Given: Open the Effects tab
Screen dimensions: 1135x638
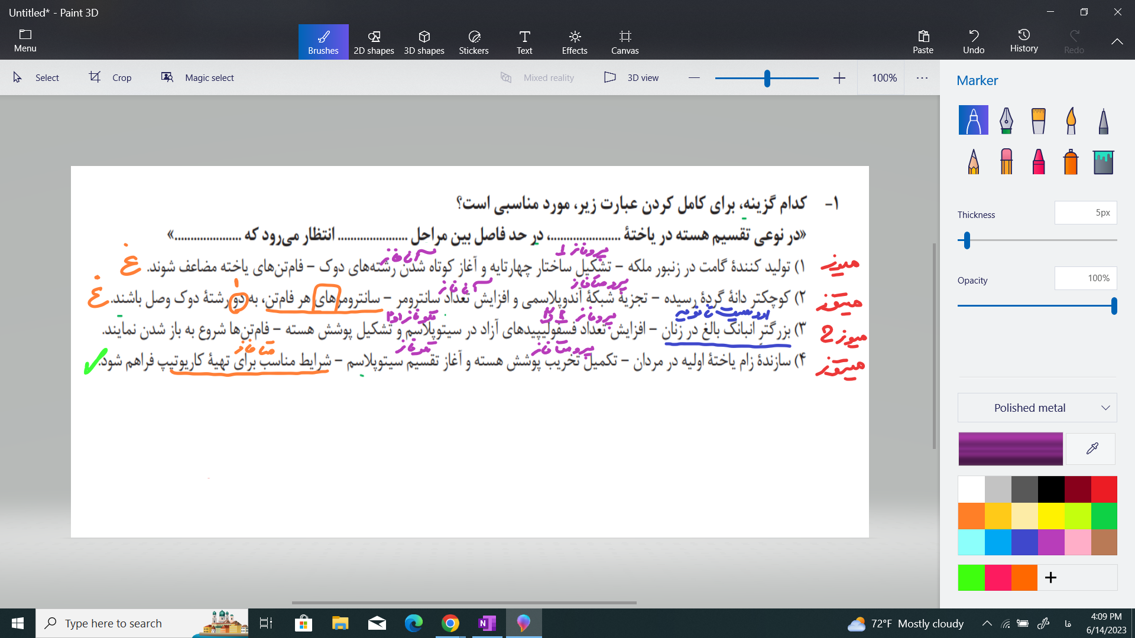Looking at the screenshot, I should 575,42.
